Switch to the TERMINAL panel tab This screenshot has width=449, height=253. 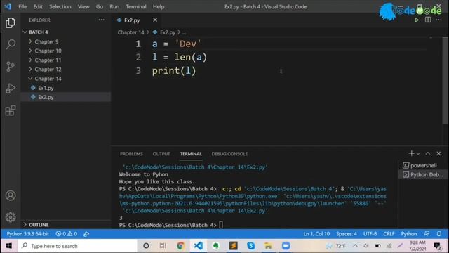pos(191,154)
